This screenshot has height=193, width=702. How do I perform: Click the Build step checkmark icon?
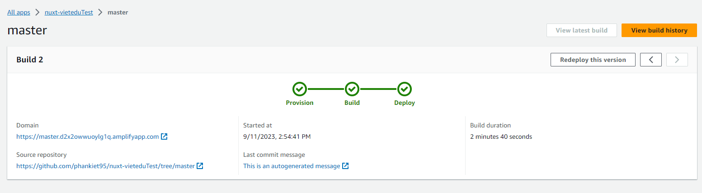[352, 89]
